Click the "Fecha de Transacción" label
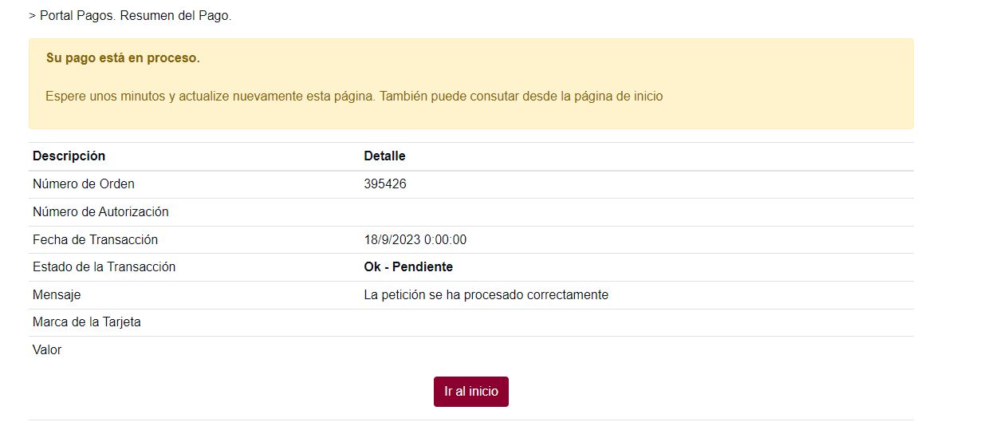The image size is (984, 430). click(95, 239)
